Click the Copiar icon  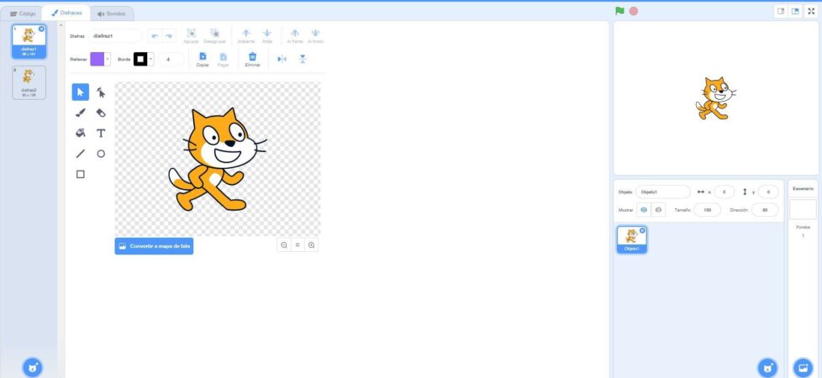click(203, 56)
